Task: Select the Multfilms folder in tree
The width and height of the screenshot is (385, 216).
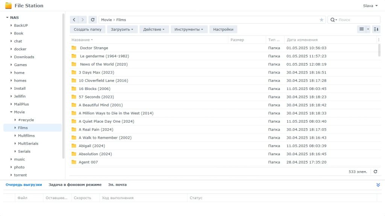Action: (26, 136)
